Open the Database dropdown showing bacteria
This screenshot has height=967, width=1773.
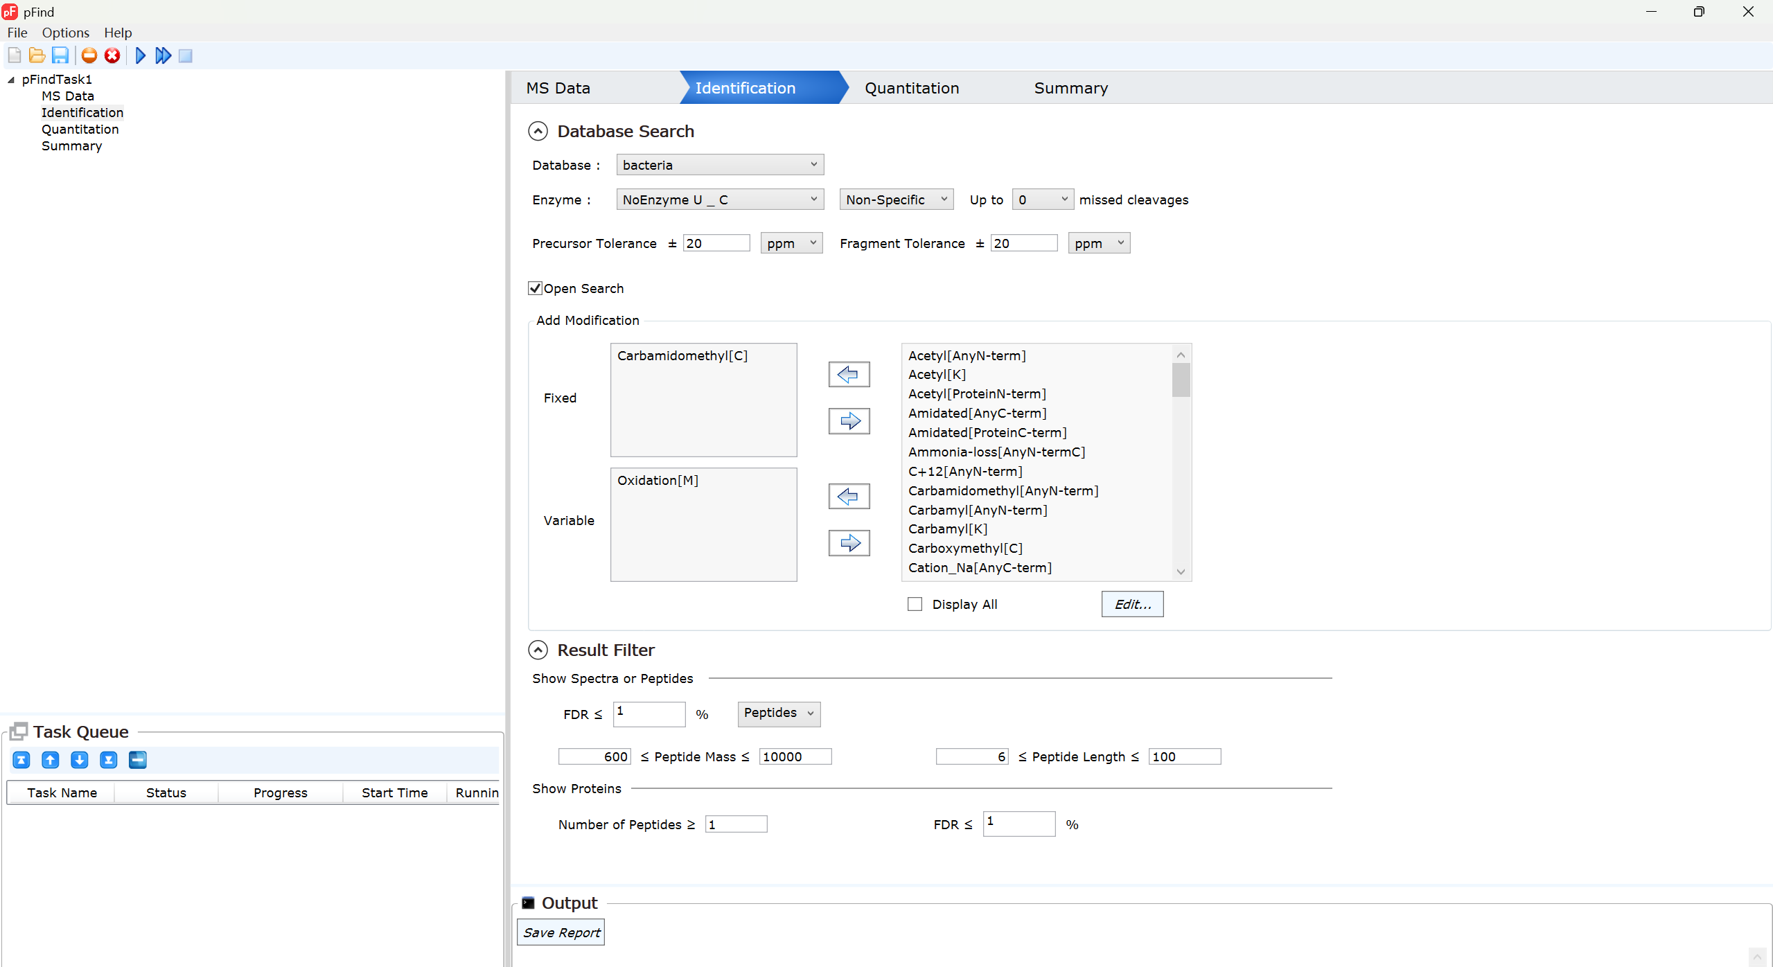[x=720, y=165]
